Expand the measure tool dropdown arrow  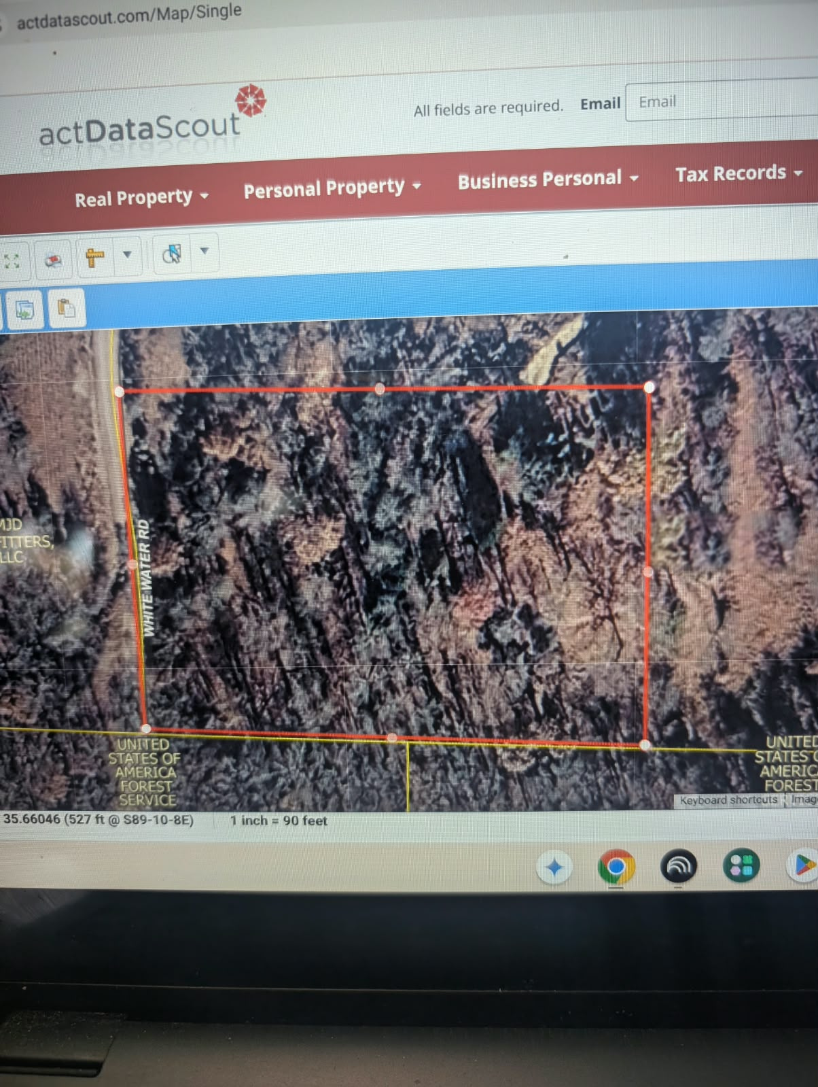(127, 255)
